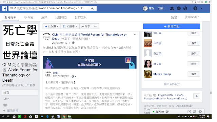This screenshot has width=217, height=122.
Task: Click the create group icon in chat bar
Action: [195, 111]
